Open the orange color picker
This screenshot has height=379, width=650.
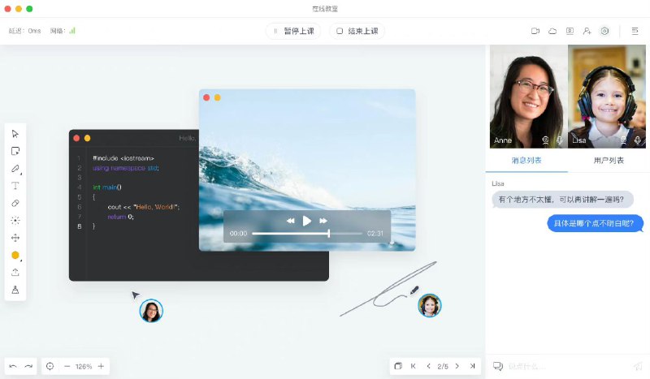coord(15,255)
